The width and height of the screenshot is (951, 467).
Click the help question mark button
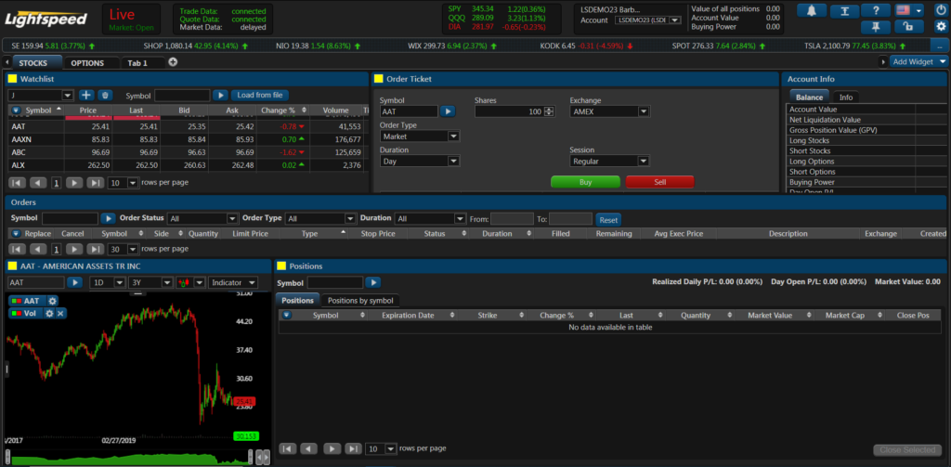(x=876, y=10)
